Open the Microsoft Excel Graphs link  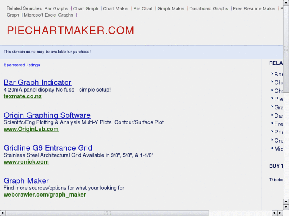click(48, 15)
